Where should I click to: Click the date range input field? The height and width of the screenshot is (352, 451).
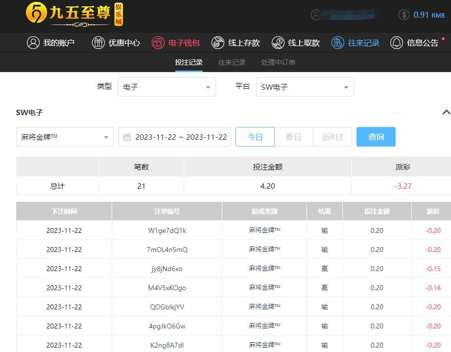[175, 137]
